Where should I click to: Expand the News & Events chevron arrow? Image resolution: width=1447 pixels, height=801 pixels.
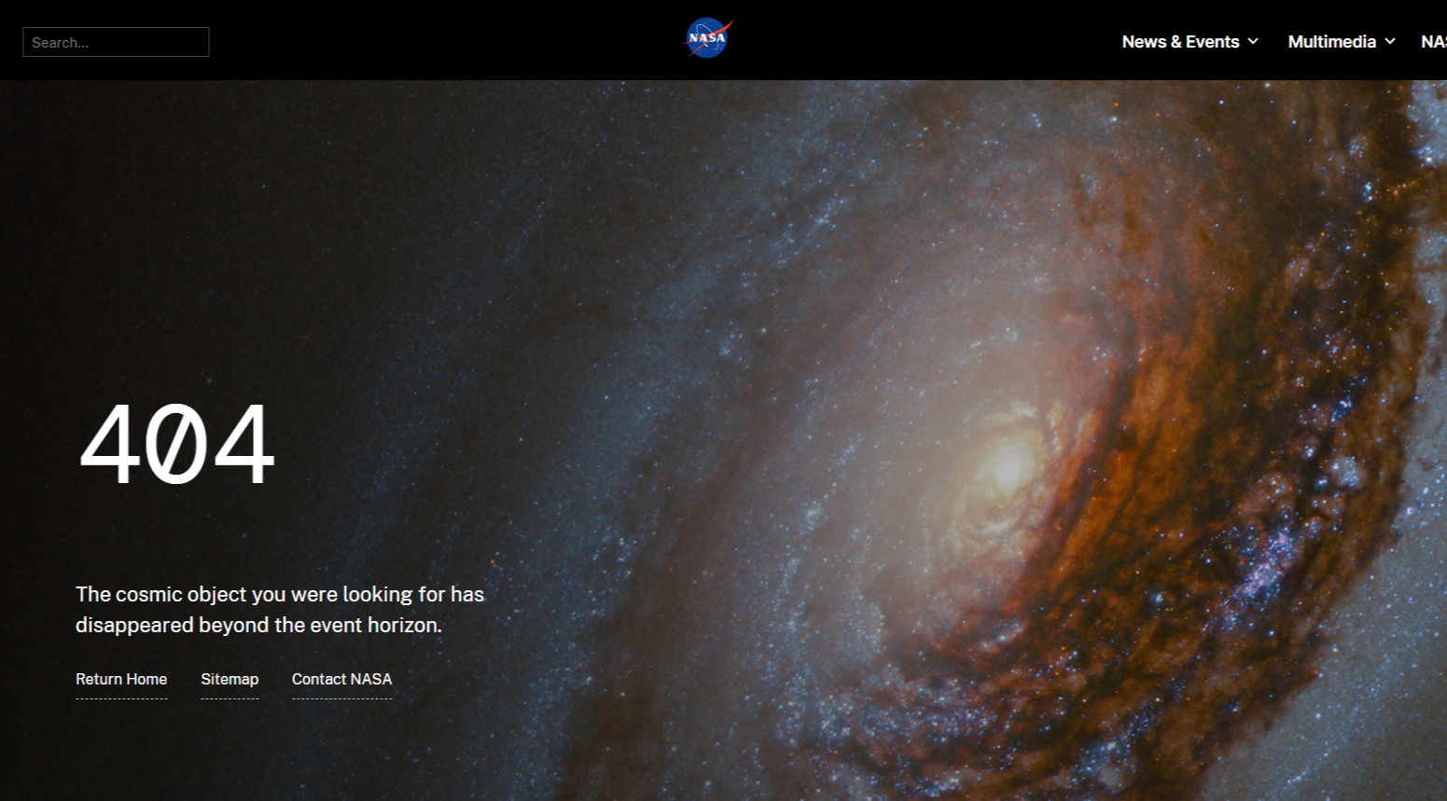[x=1253, y=42]
